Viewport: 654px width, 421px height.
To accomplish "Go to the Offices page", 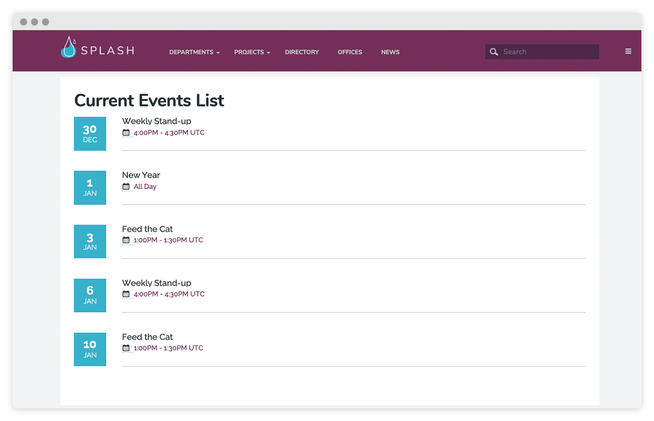I will (349, 53).
